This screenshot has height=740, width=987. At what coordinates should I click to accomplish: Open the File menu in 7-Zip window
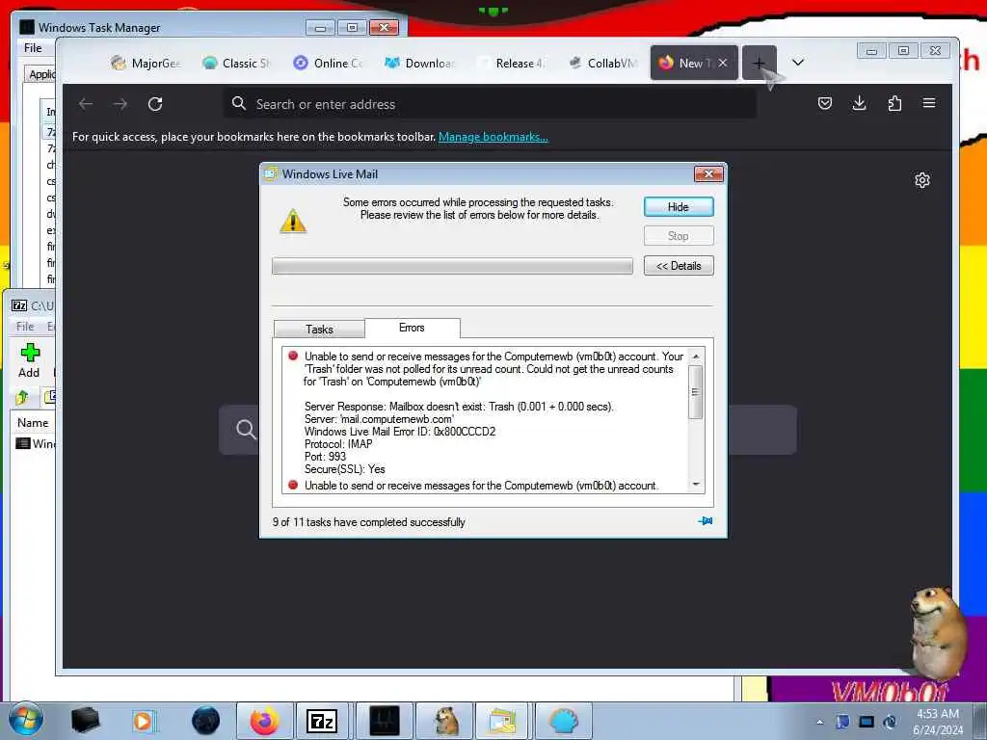pos(25,326)
